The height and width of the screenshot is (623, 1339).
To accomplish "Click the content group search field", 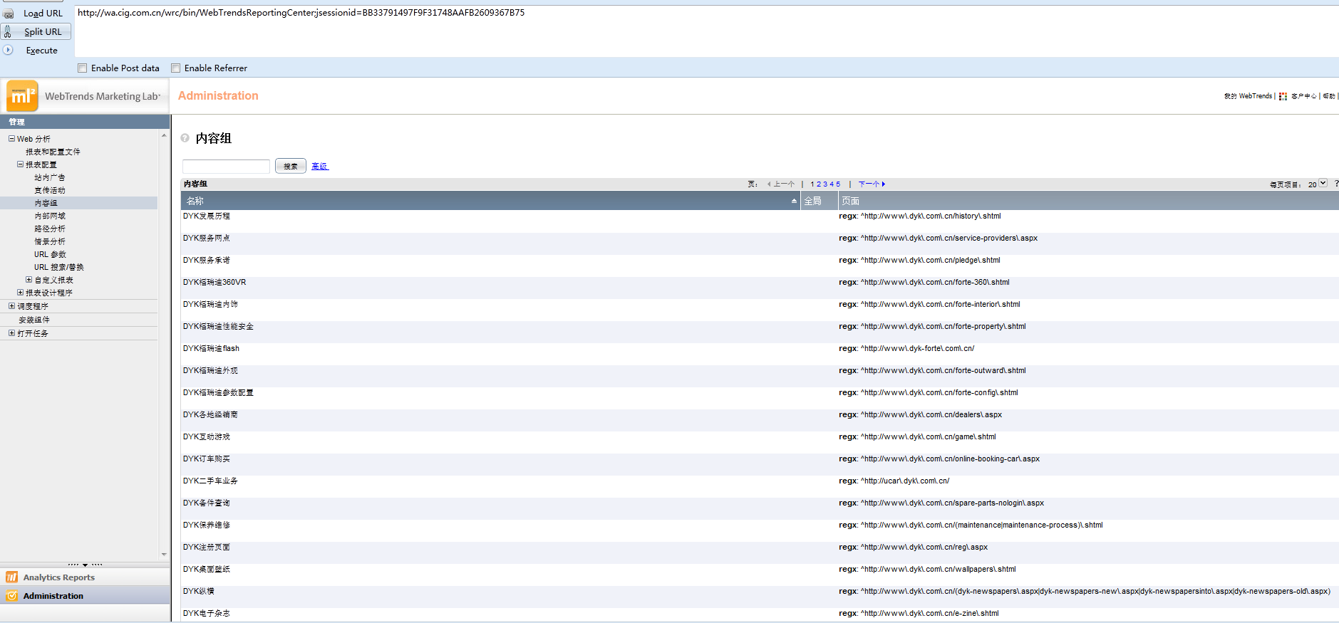I will (x=226, y=166).
